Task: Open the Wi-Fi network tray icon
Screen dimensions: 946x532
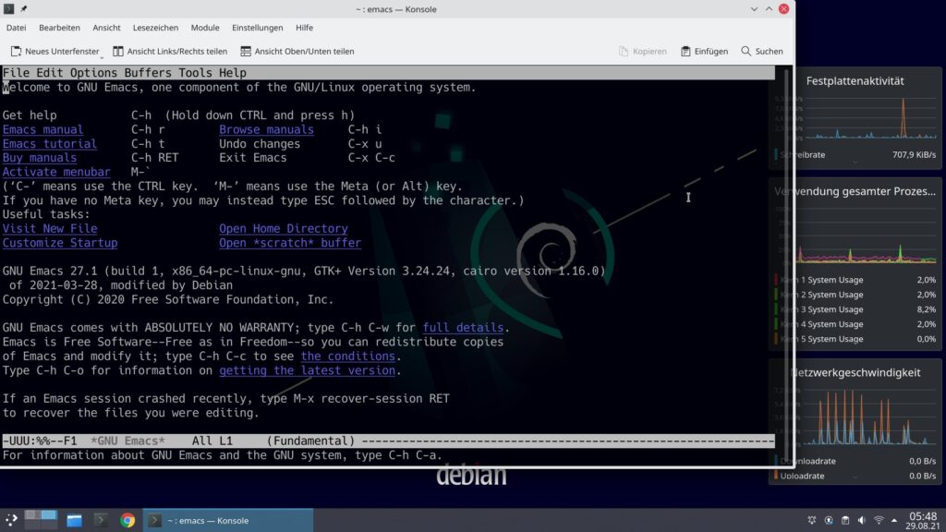Action: [x=879, y=520]
